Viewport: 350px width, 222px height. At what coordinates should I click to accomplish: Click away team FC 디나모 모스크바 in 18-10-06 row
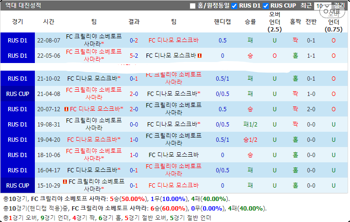(x=174, y=155)
